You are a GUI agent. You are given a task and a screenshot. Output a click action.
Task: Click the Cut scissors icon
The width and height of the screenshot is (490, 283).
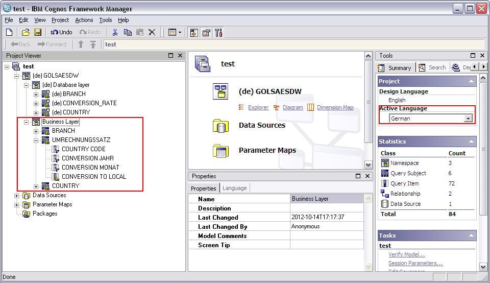tap(115, 32)
